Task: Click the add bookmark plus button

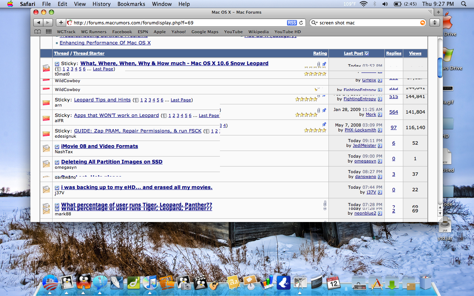Action: pyautogui.click(x=61, y=23)
